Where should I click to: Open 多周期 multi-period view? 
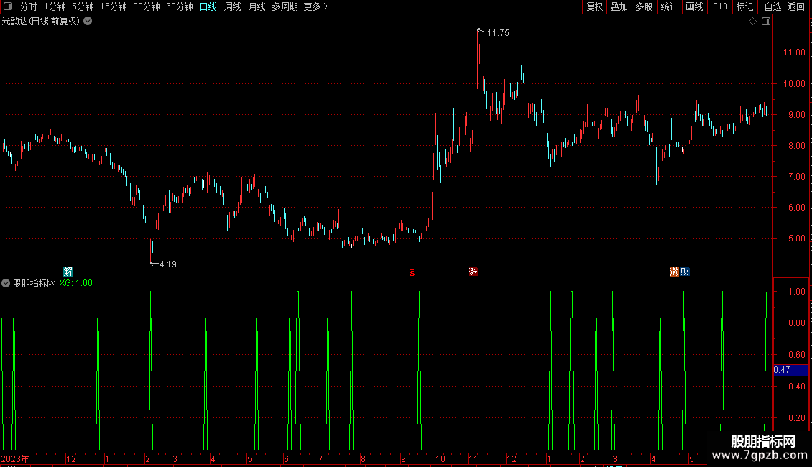pos(285,6)
